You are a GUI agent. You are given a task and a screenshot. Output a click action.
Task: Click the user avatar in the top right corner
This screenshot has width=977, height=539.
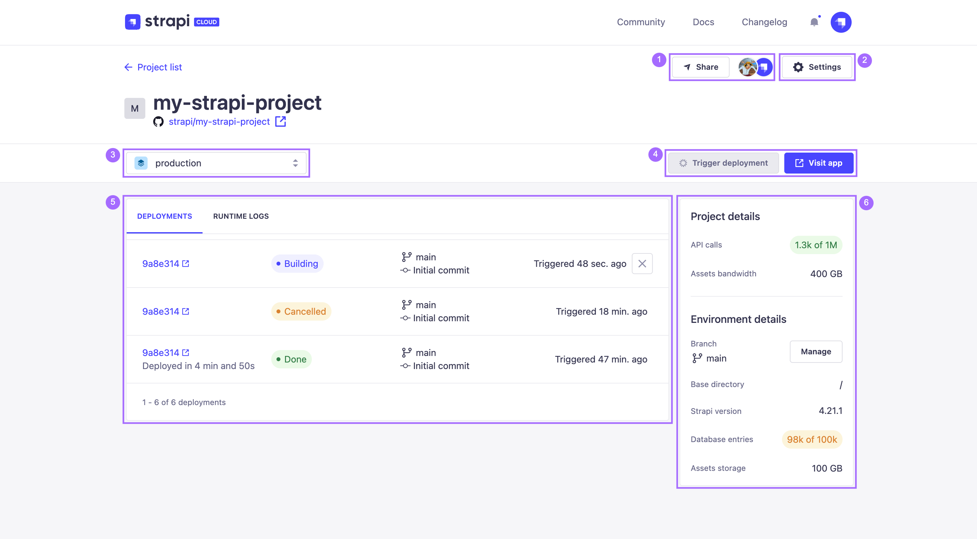(841, 22)
